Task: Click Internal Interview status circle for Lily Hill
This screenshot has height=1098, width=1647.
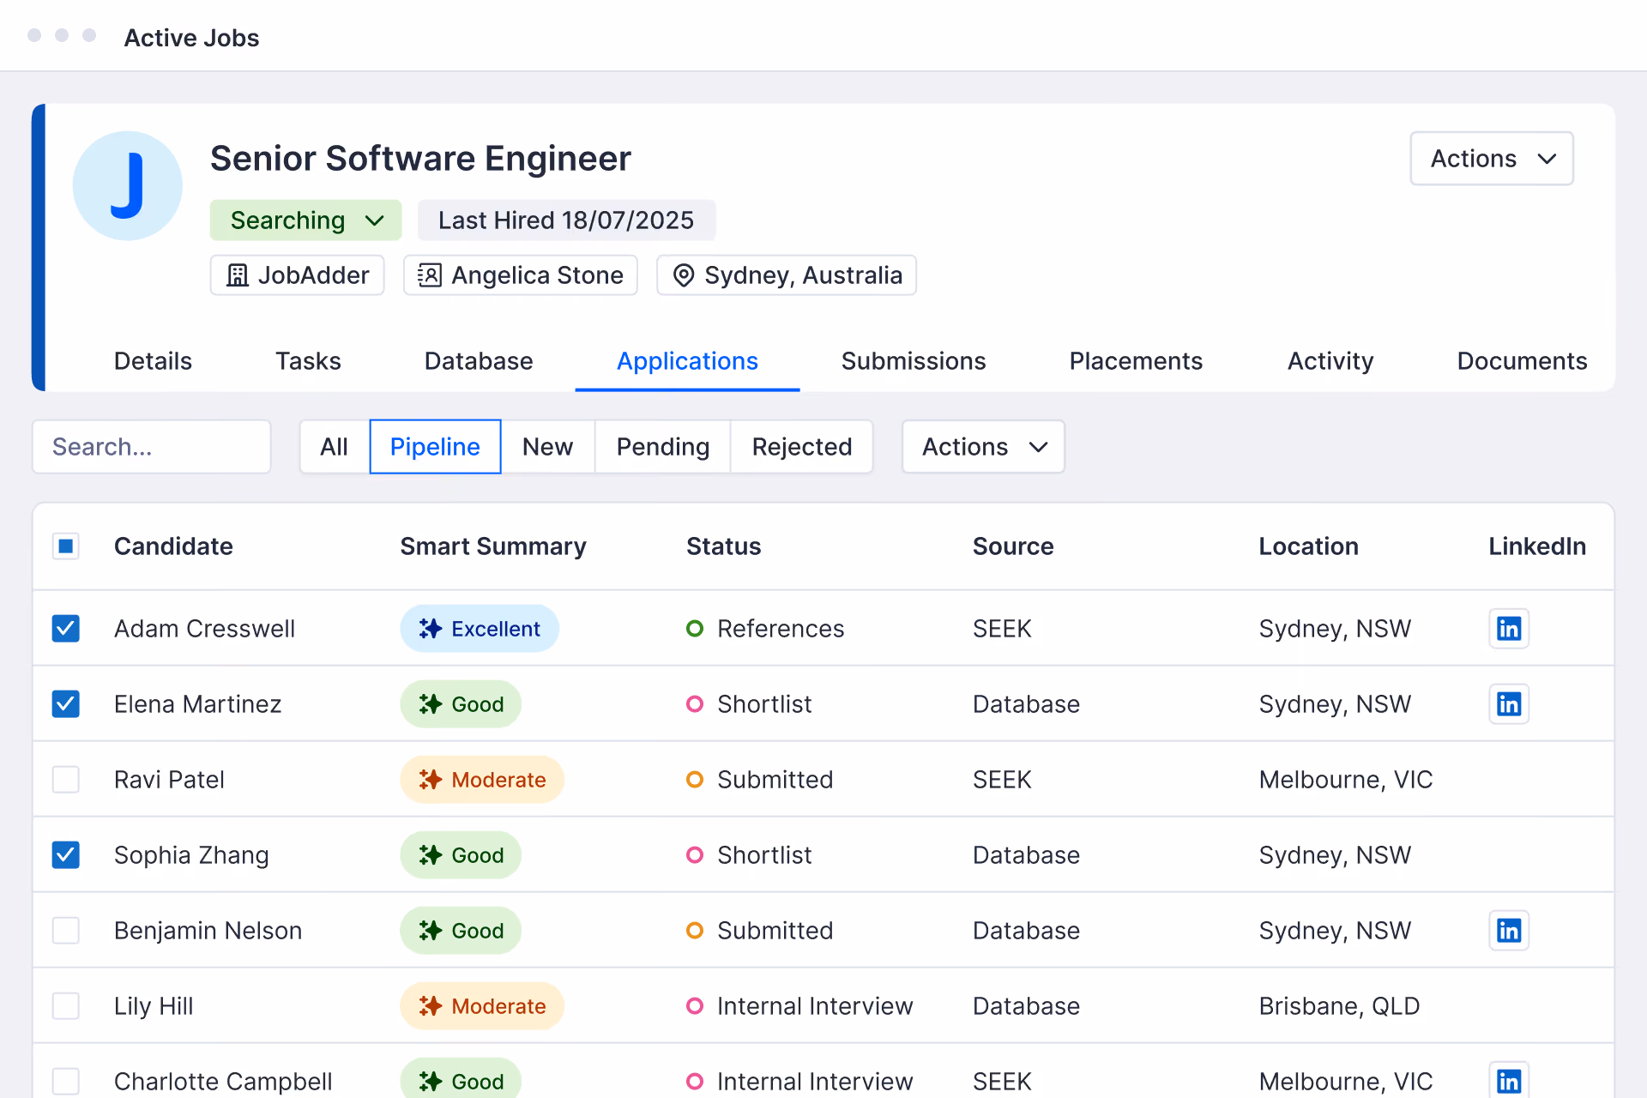Action: (x=695, y=1006)
